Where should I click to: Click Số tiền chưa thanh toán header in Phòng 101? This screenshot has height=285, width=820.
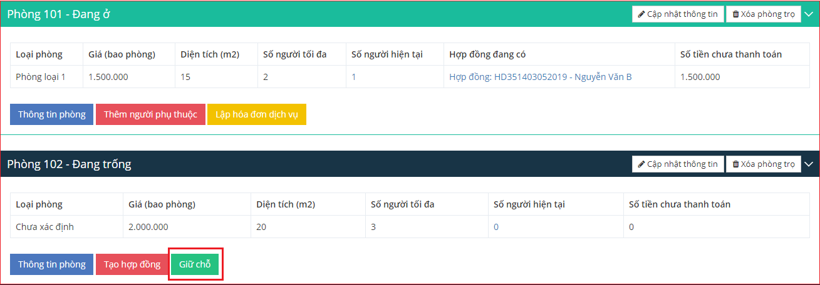point(730,54)
